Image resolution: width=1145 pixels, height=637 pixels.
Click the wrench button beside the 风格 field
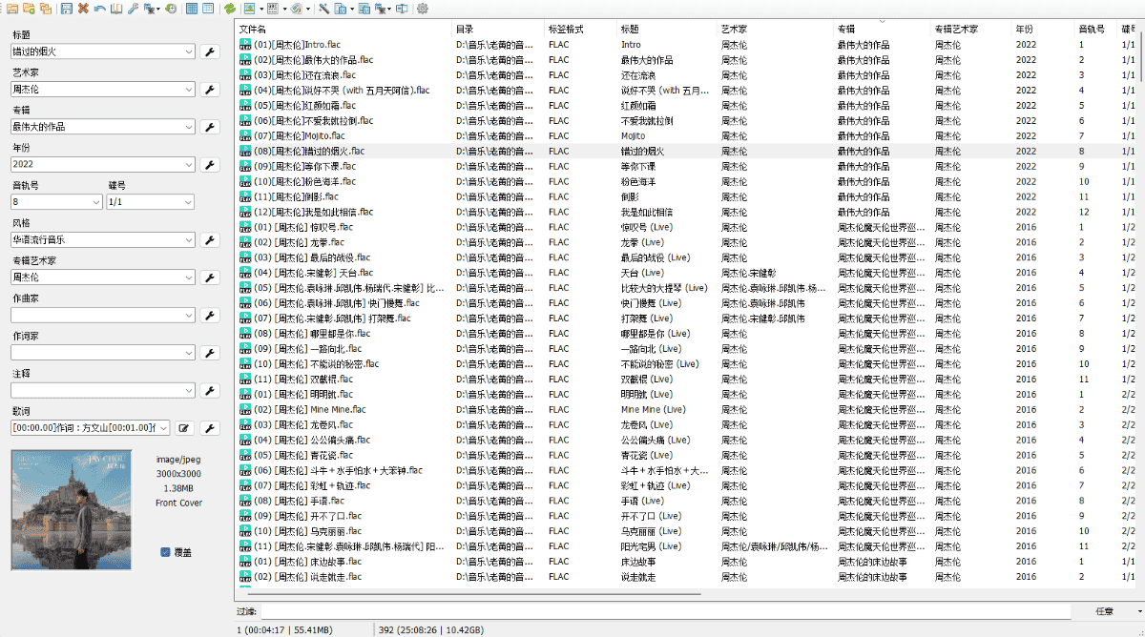coord(211,239)
